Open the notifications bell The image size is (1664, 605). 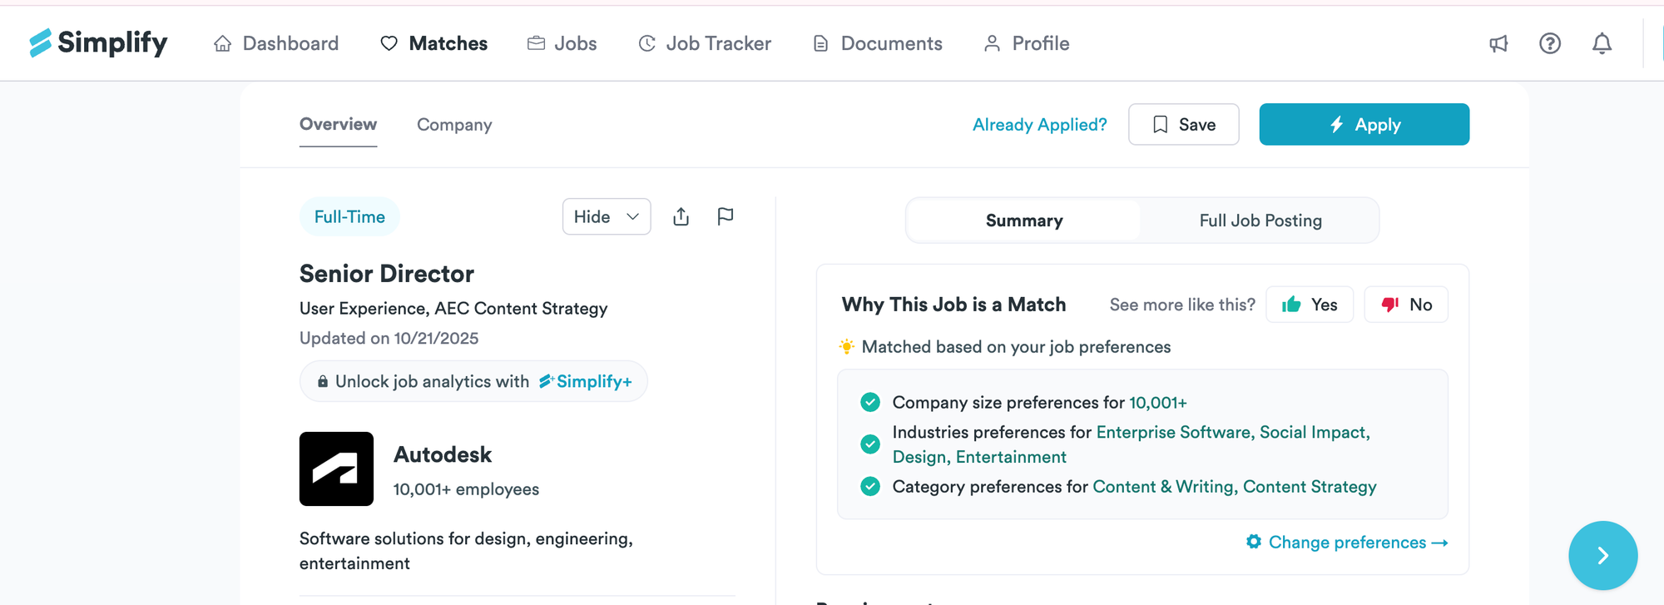point(1602,43)
